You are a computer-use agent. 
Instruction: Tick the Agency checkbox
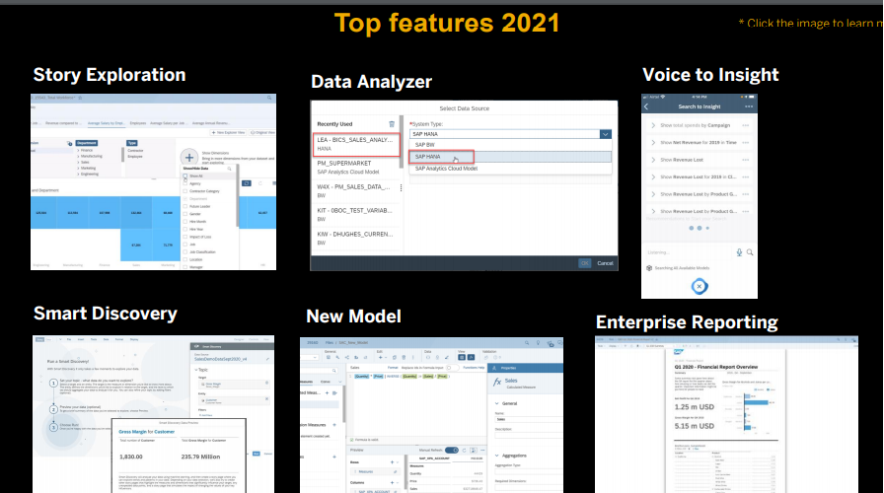point(184,183)
